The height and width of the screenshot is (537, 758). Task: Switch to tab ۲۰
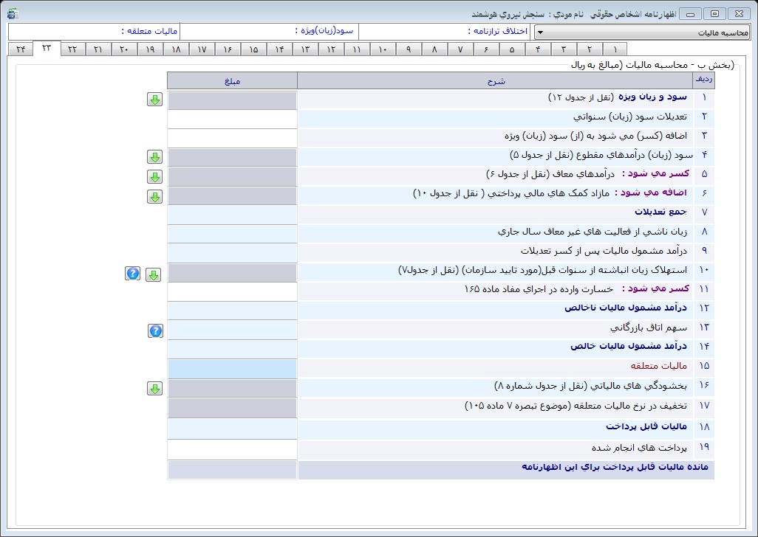tap(124, 49)
